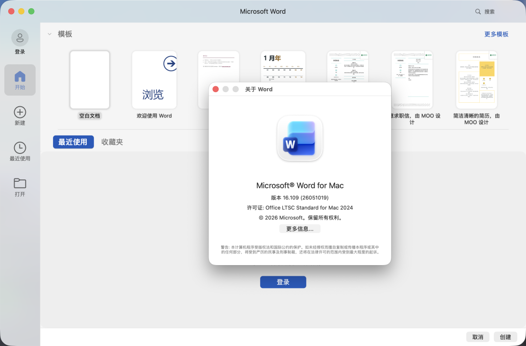Switch to the 最近使用 tab
Screen dimensions: 526x346
click(x=73, y=142)
